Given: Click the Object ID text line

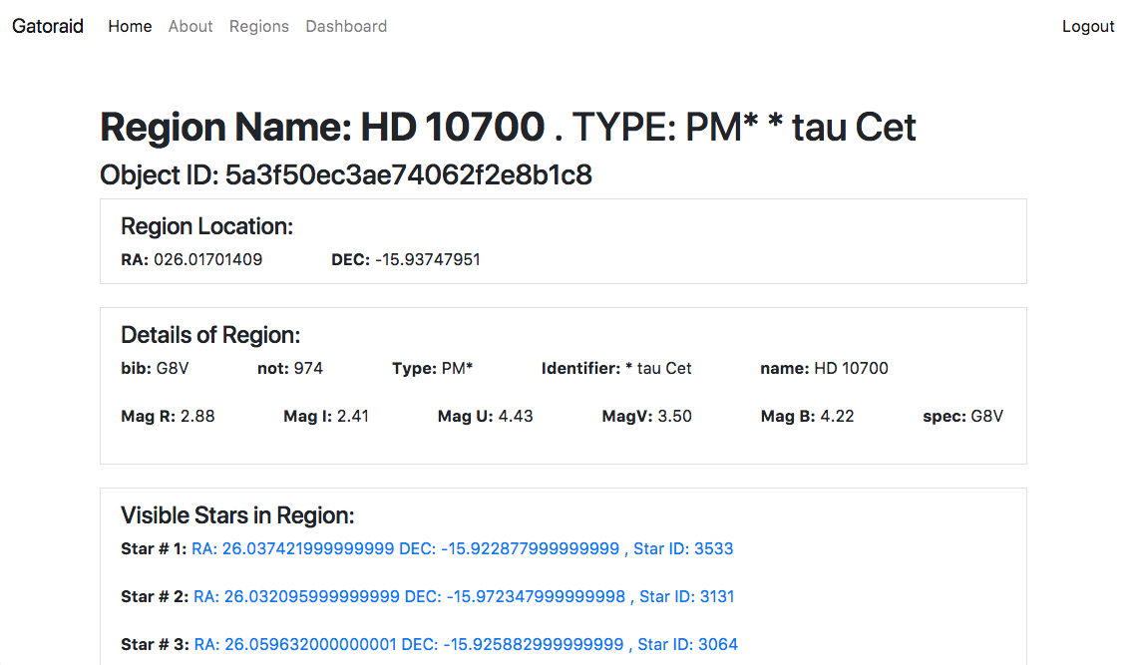Looking at the screenshot, I should coord(346,175).
